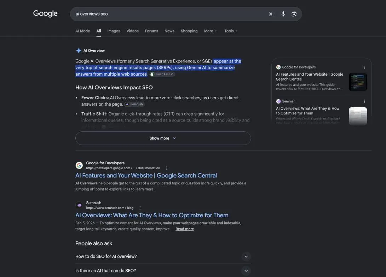Switch to Images tab

[114, 31]
